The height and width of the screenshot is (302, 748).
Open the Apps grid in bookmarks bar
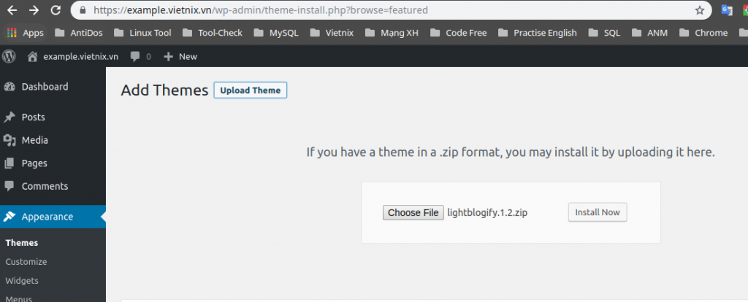point(26,33)
